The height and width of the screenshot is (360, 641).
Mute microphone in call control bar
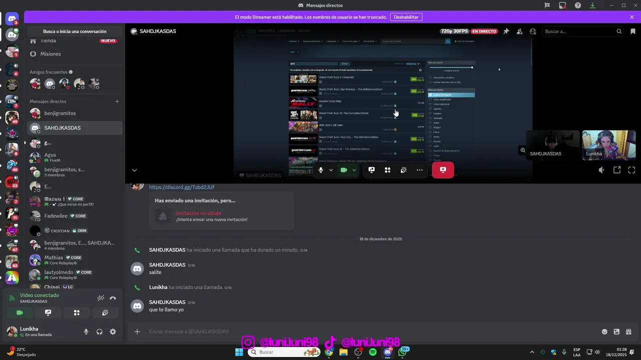point(321,170)
